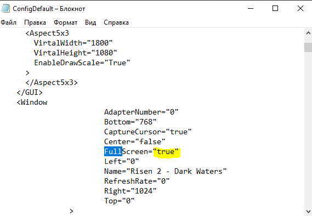312x216 pixels.
Task: Click the Right="1024" line
Action: [x=131, y=191]
